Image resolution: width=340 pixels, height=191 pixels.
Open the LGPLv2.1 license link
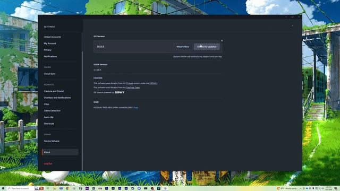(x=154, y=83)
